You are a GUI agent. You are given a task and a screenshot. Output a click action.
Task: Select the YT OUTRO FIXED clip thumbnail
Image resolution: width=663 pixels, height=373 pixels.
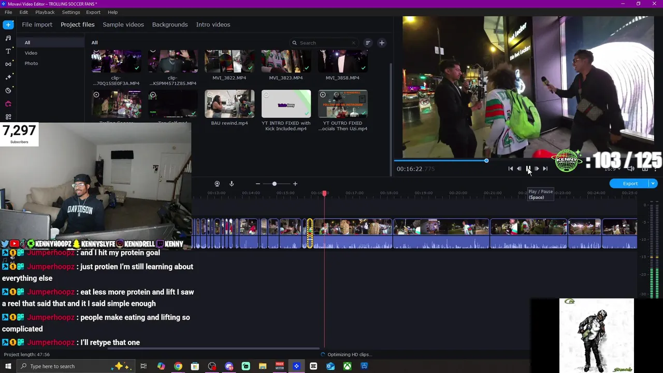click(x=343, y=104)
